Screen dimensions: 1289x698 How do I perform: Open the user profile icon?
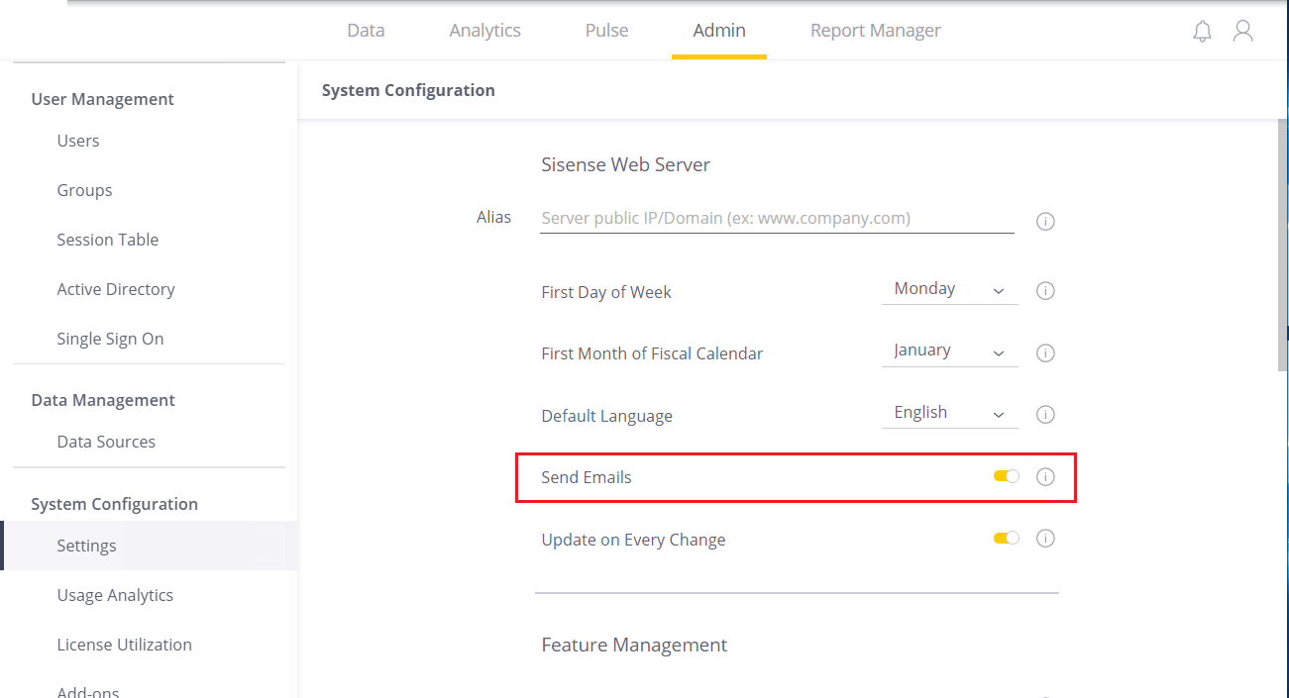(1242, 32)
